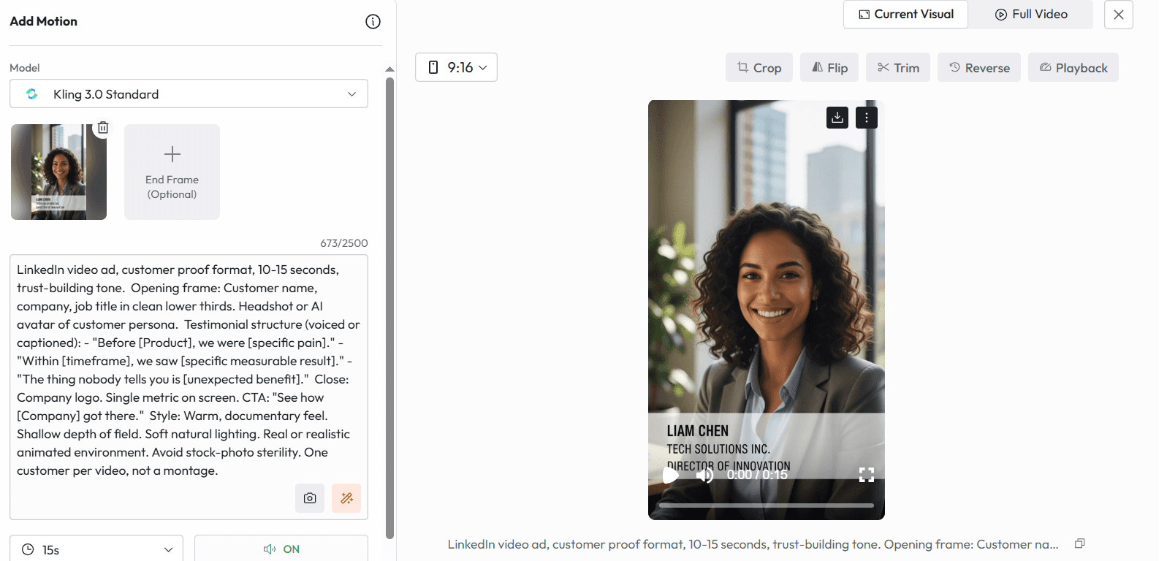The height and width of the screenshot is (561, 1167).
Task: Reverse the video clip
Action: point(979,67)
